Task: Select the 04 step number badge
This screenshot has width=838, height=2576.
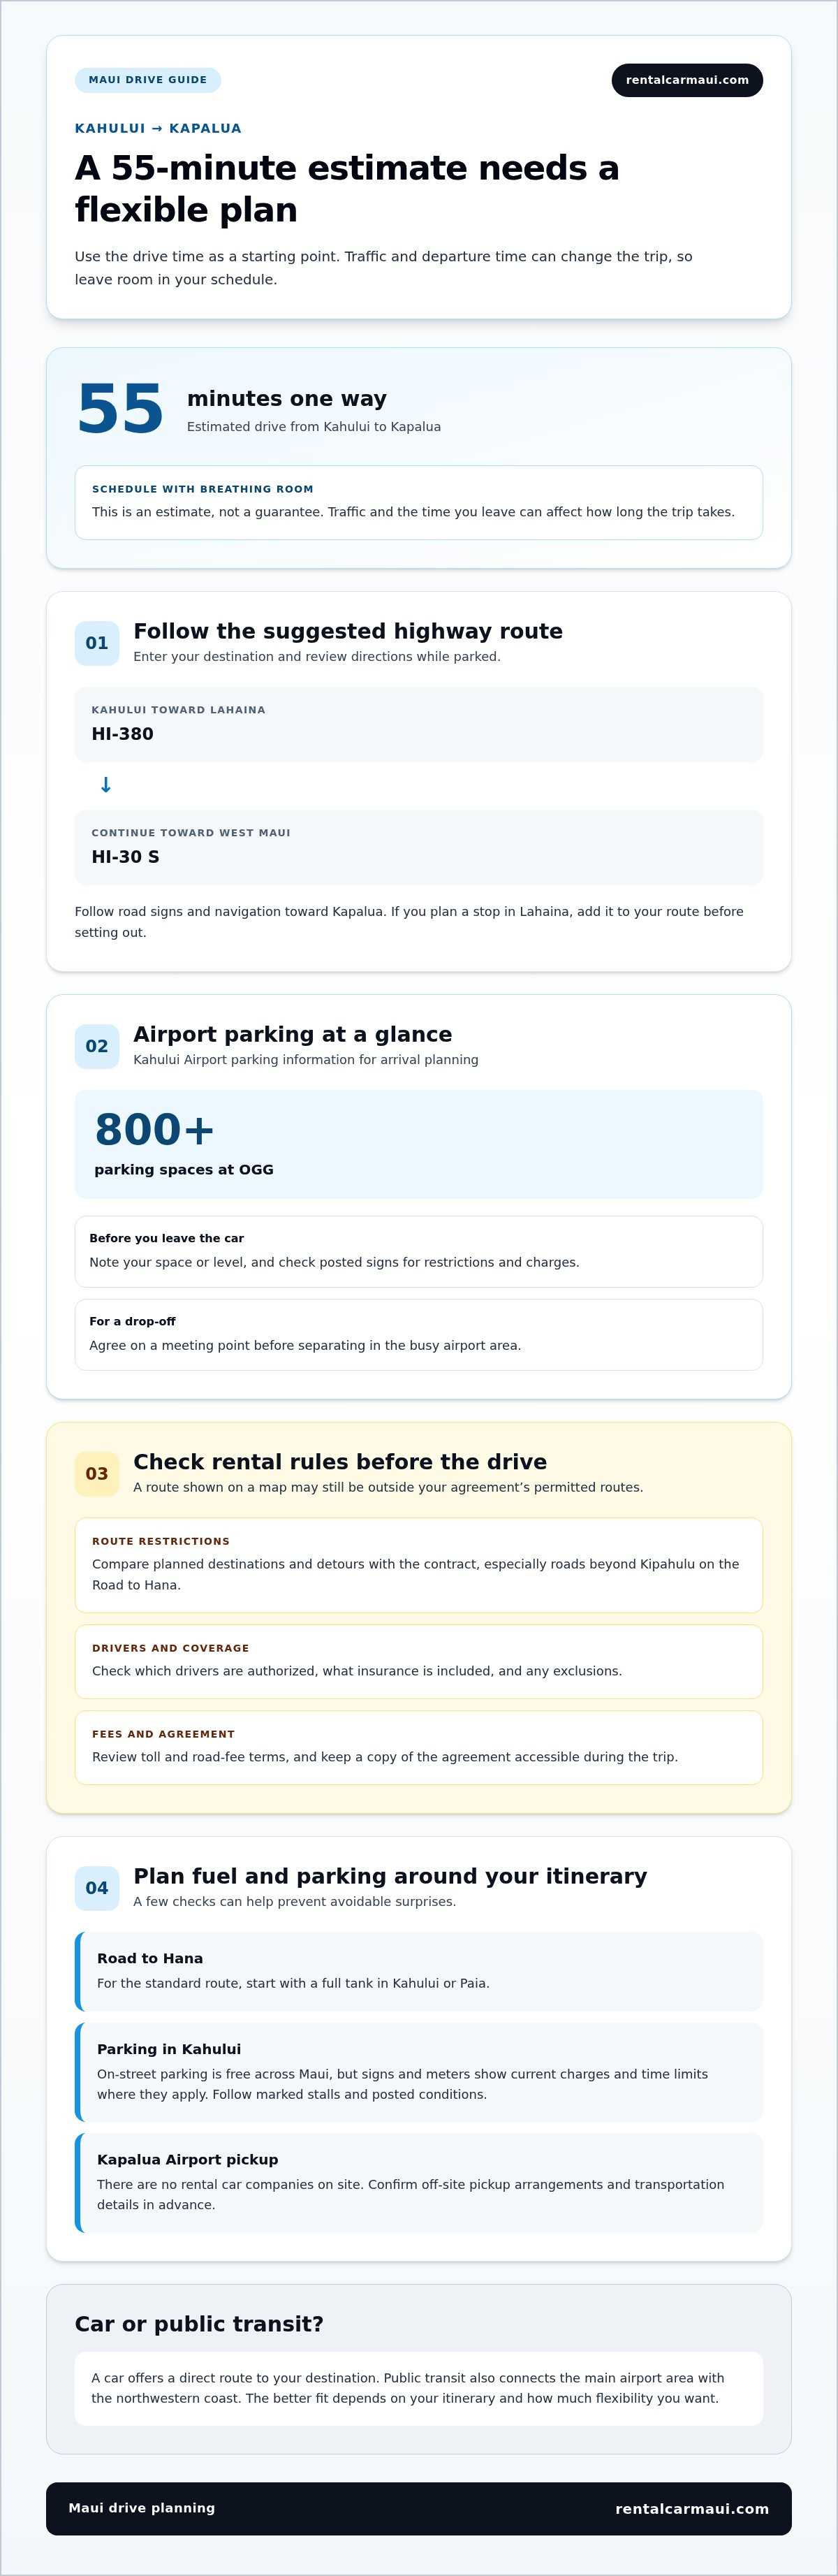Action: coord(97,1888)
